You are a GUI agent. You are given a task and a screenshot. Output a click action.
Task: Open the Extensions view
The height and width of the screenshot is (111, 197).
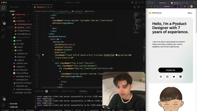tap(3, 36)
